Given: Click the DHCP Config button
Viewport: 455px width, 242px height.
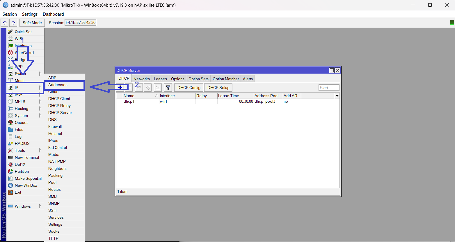Looking at the screenshot, I should tap(189, 88).
